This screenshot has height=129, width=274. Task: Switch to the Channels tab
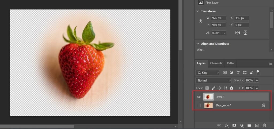tap(216, 63)
